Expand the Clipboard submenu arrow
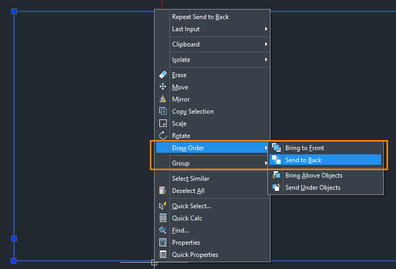This screenshot has height=269, width=396. 266,44
